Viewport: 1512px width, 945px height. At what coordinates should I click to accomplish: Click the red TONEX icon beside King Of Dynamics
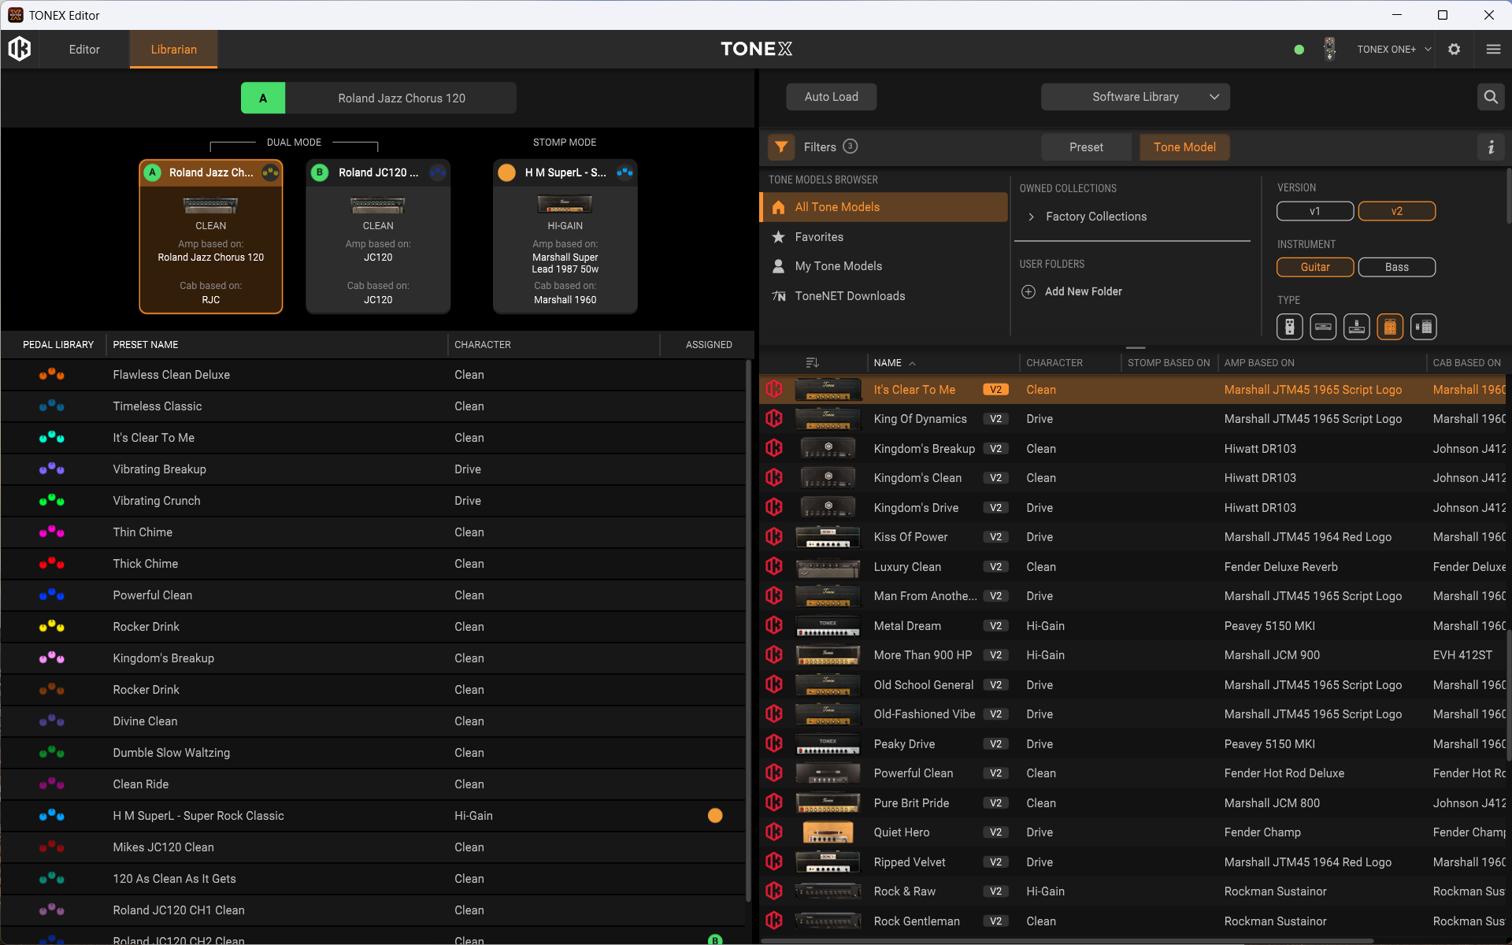774,419
